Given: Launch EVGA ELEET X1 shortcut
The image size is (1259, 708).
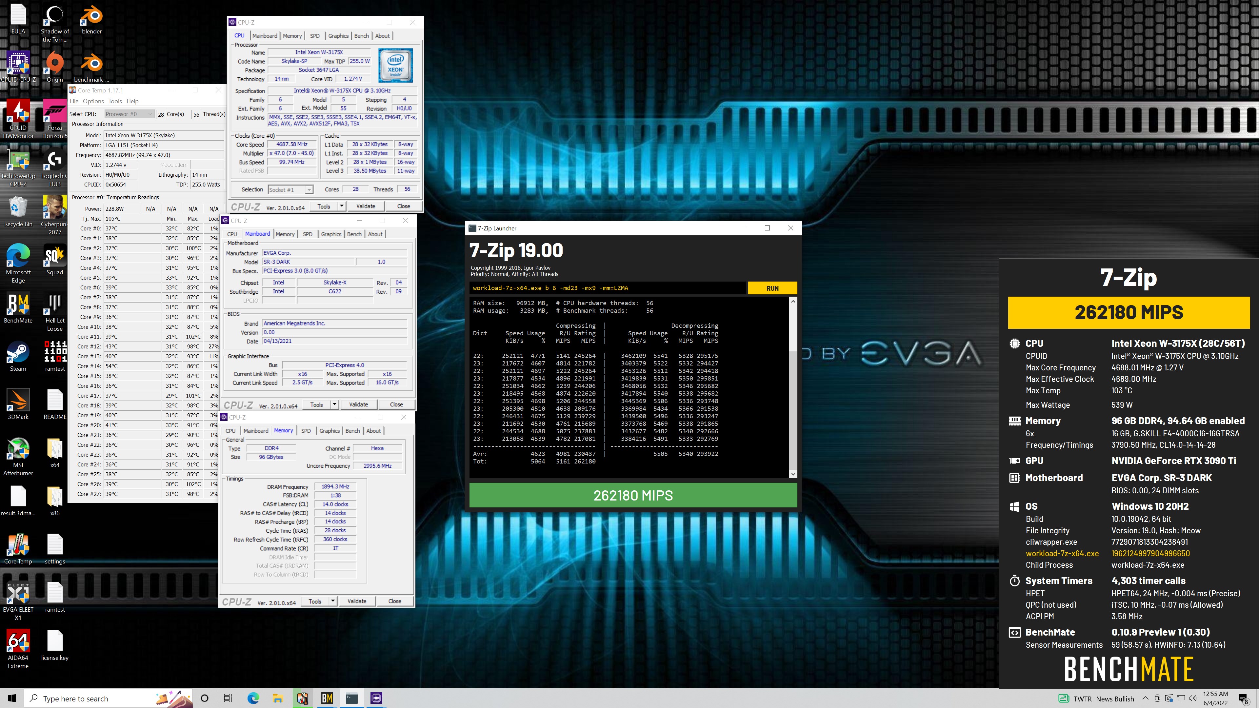Looking at the screenshot, I should (x=18, y=601).
